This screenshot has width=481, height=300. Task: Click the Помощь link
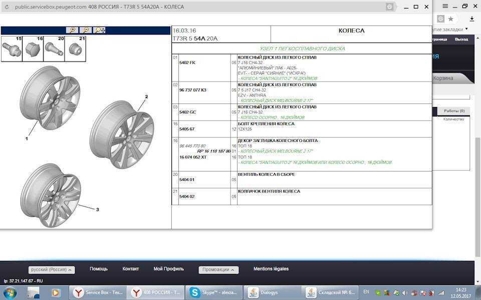click(x=99, y=269)
